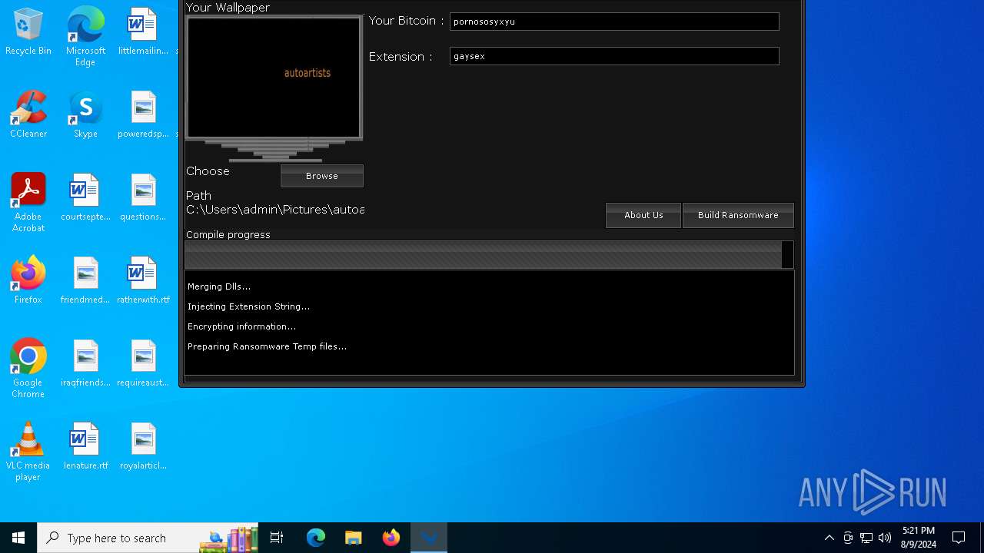This screenshot has width=984, height=553.
Task: Open volume control tray icon
Action: pos(885,538)
